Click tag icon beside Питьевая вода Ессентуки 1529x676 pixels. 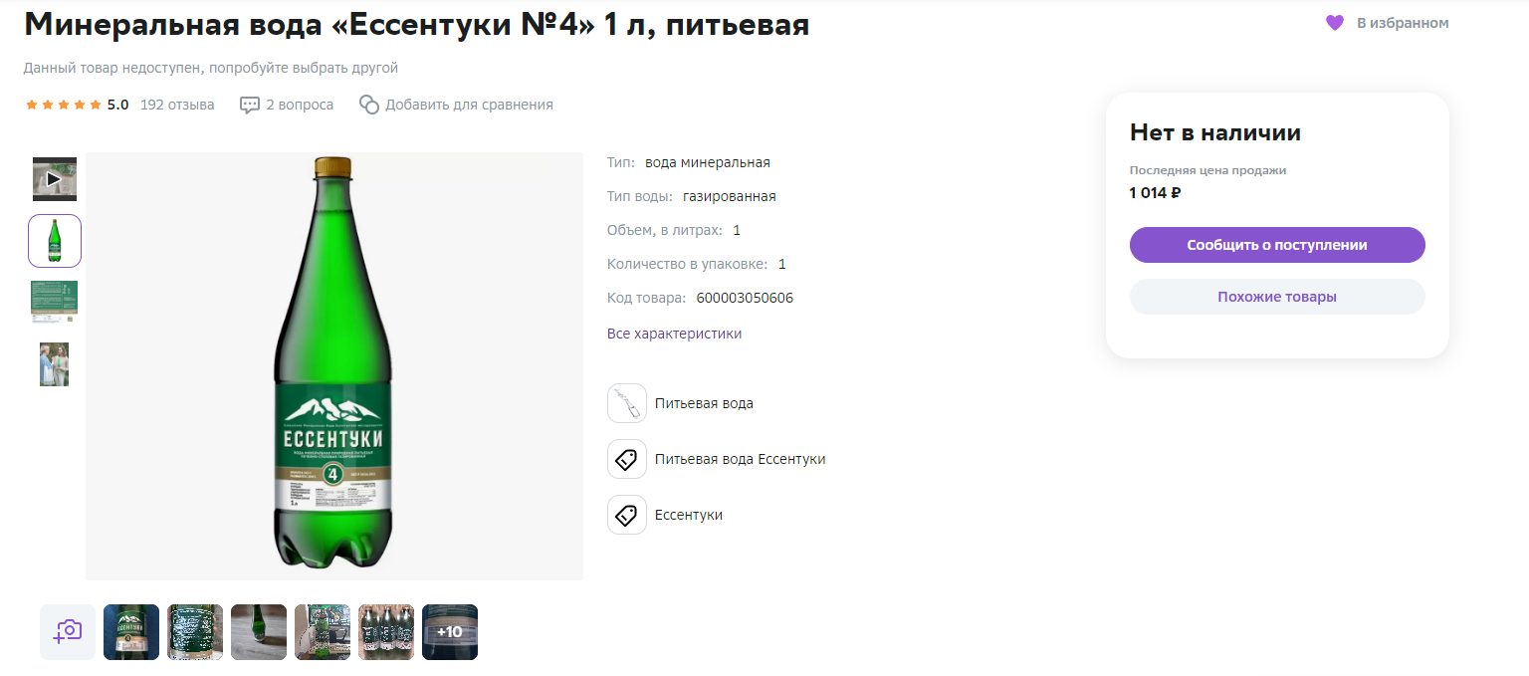pos(627,459)
